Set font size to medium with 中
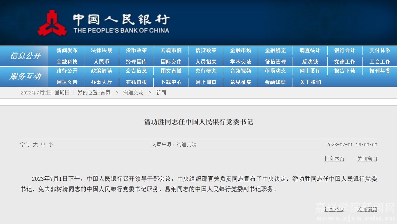Viewport: 397px width, 224px height. pyautogui.click(x=43, y=145)
